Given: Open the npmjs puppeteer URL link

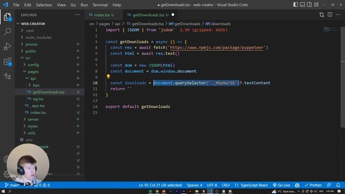Looking at the screenshot, I should (217, 47).
